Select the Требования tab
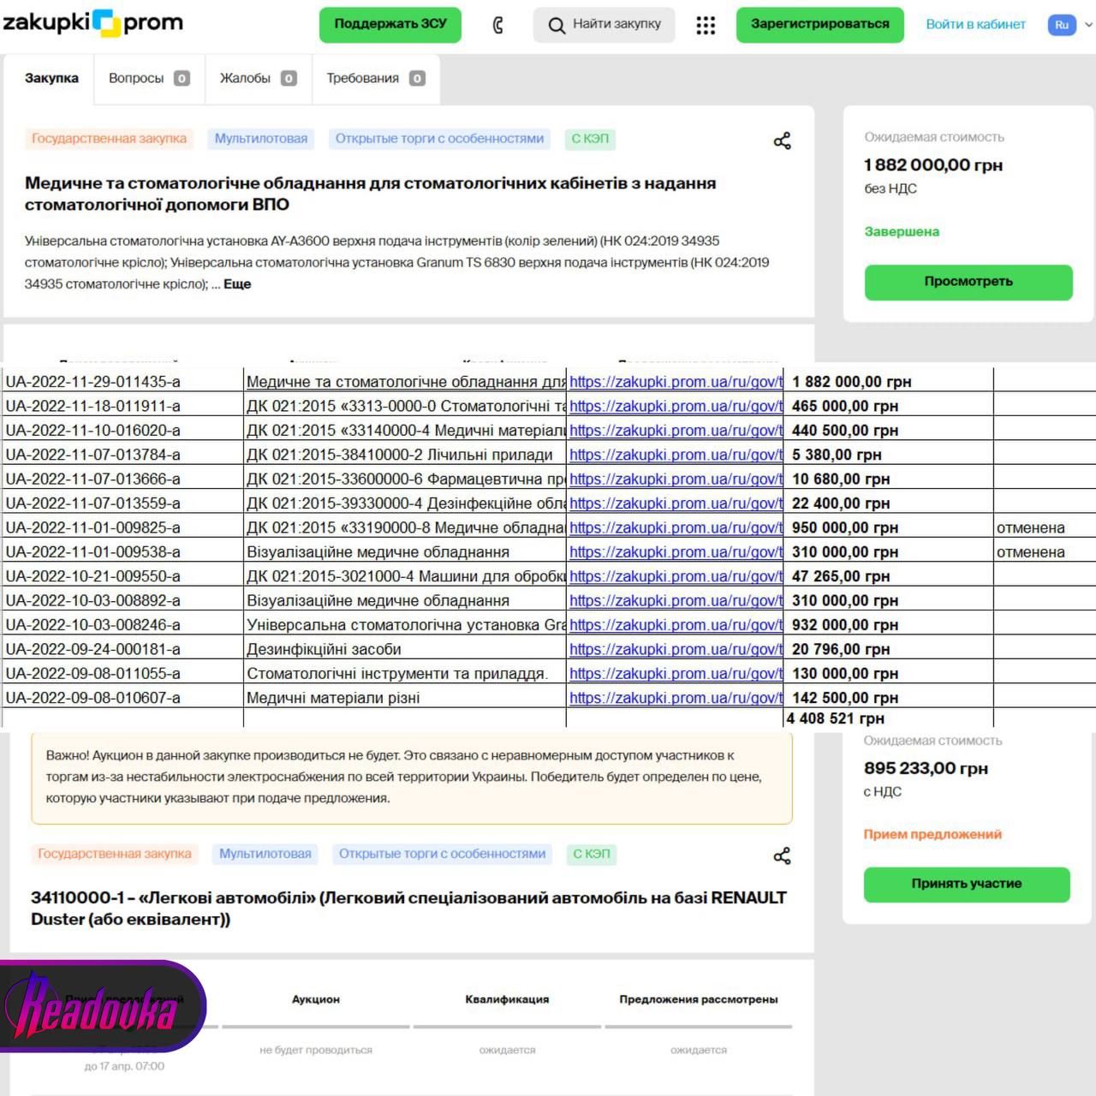 [375, 79]
